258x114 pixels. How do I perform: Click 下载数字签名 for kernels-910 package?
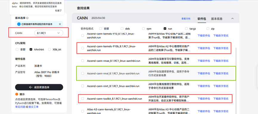(221, 36)
